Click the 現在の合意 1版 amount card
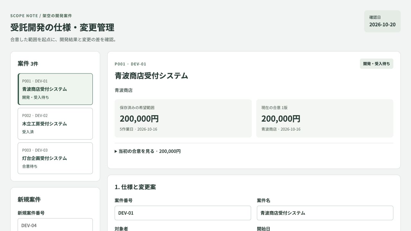 coord(325,118)
